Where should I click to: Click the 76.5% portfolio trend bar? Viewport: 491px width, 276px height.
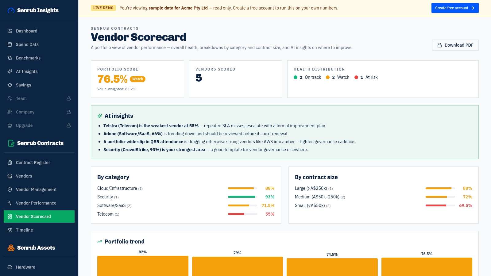point(427,267)
